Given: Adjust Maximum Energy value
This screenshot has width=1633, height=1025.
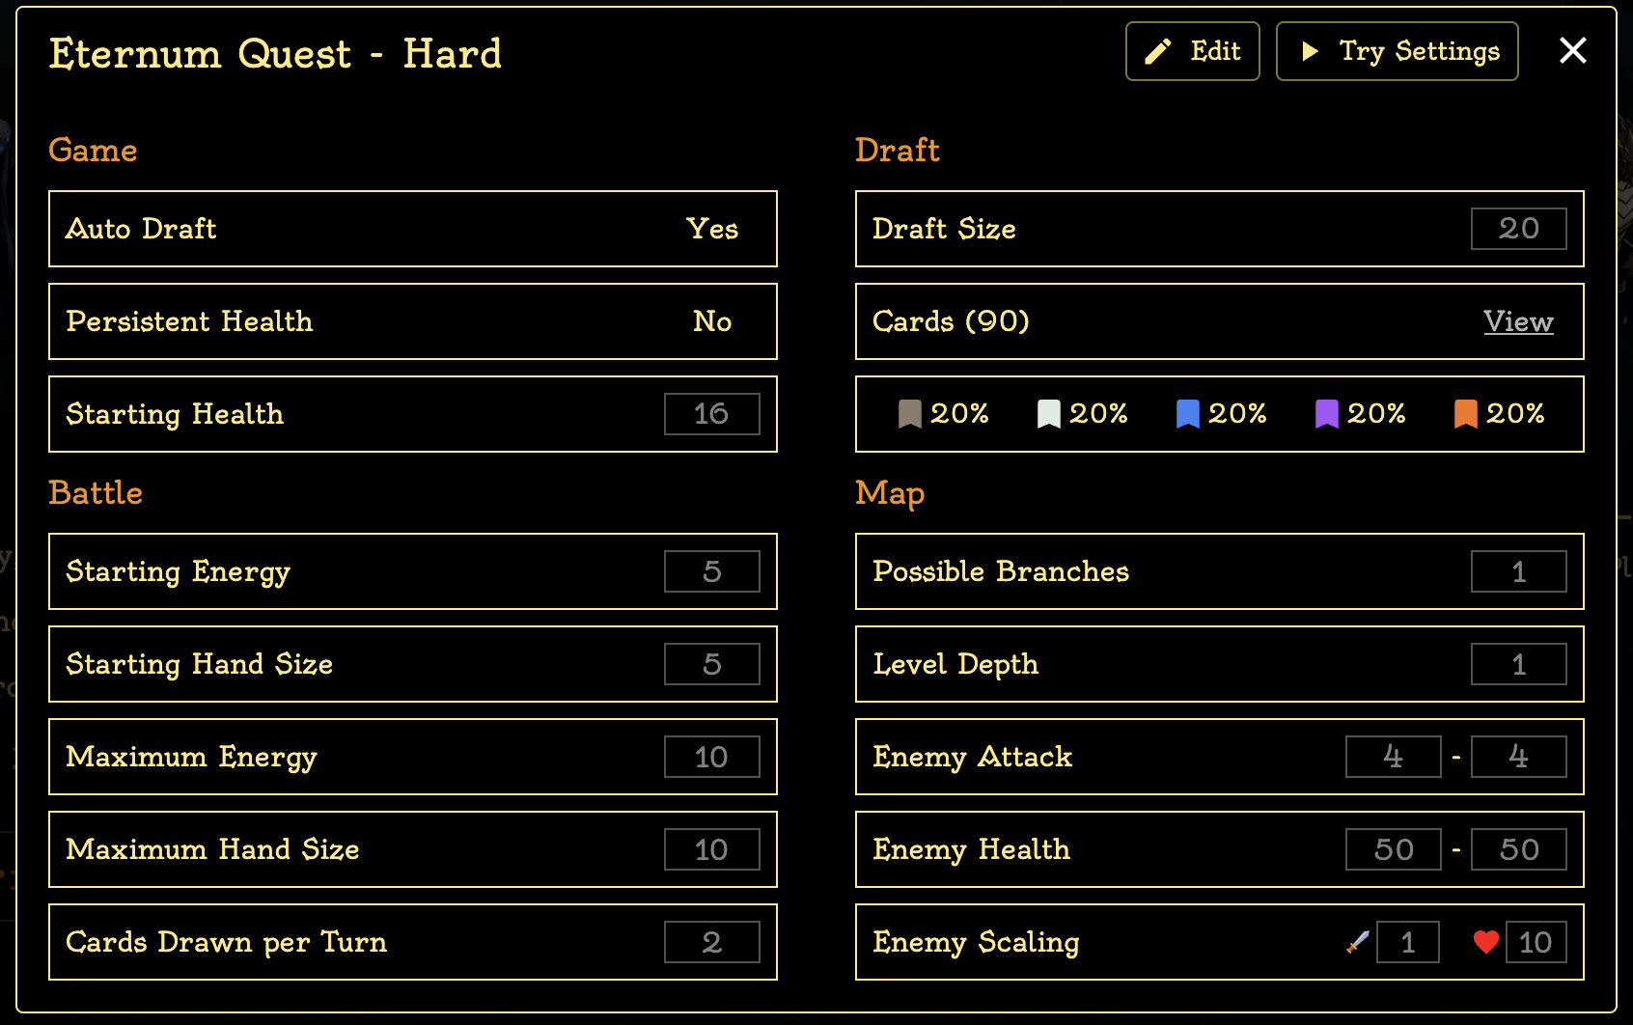Looking at the screenshot, I should tap(711, 757).
